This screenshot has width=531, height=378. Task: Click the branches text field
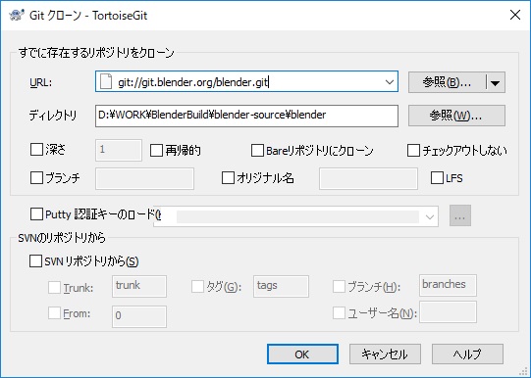click(448, 285)
